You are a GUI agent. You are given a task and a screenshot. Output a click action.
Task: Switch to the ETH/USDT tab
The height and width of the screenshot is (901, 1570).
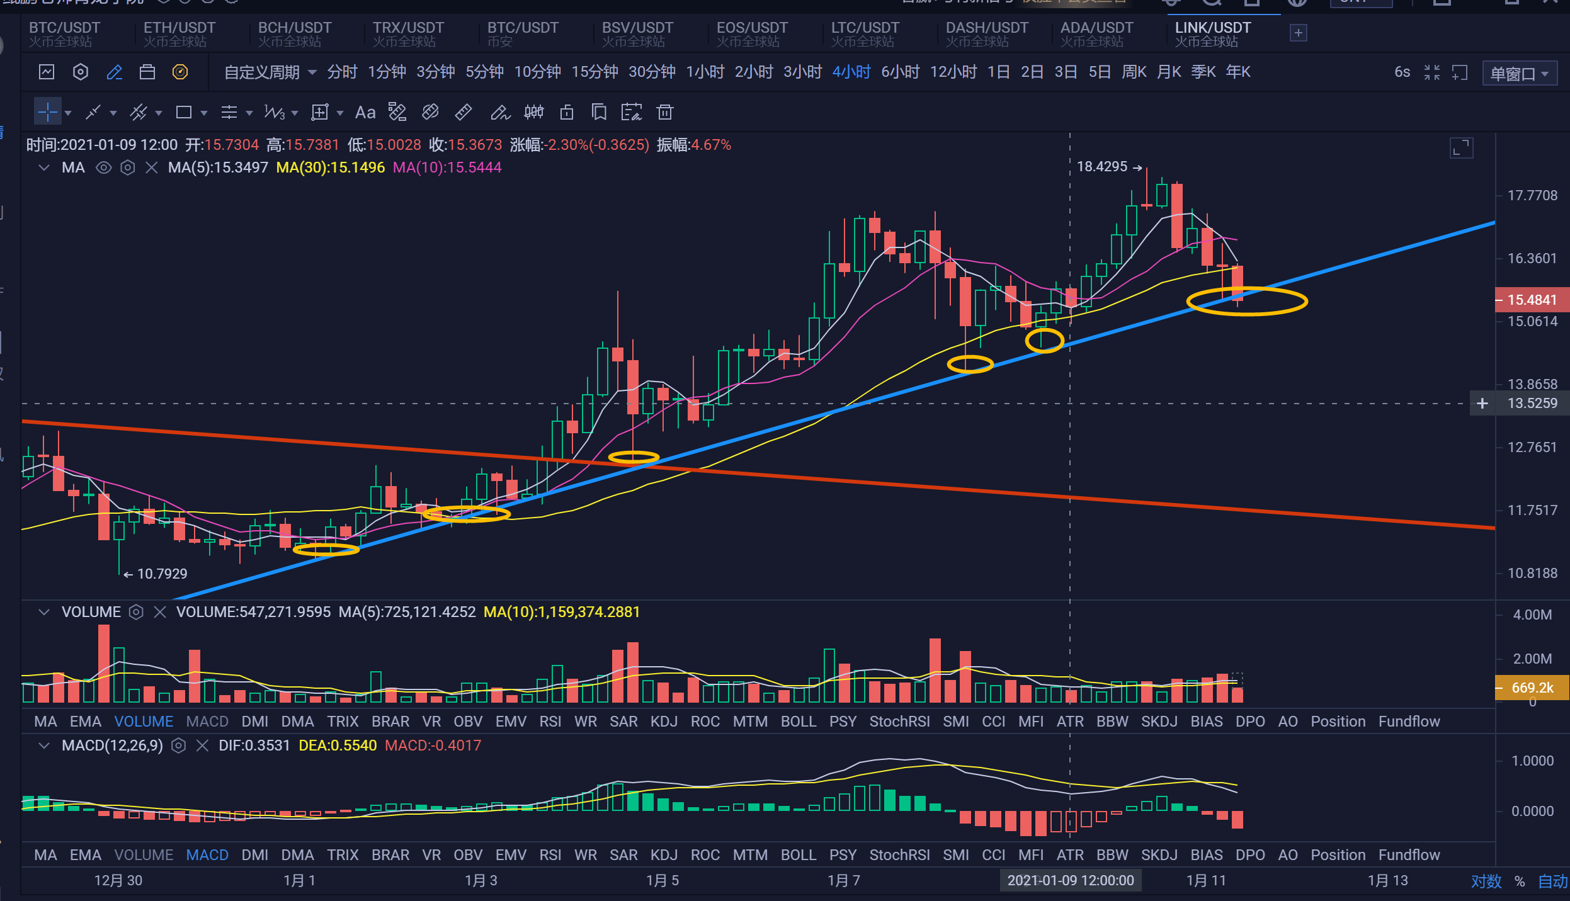(179, 34)
